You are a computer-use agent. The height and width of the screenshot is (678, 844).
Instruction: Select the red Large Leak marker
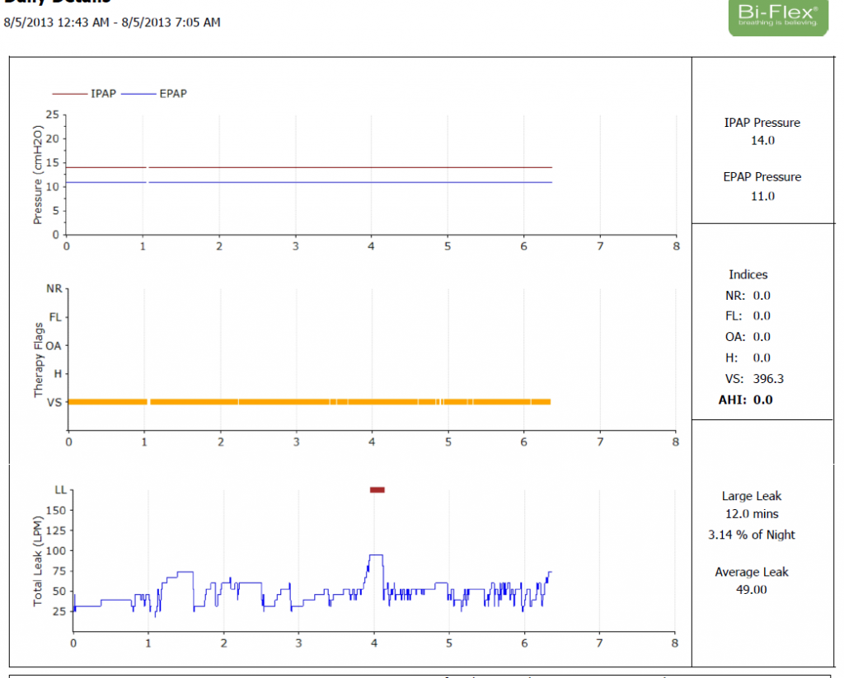(377, 490)
